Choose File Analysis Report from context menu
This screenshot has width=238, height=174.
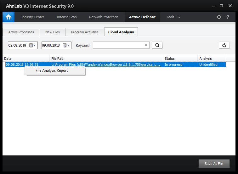point(55,70)
